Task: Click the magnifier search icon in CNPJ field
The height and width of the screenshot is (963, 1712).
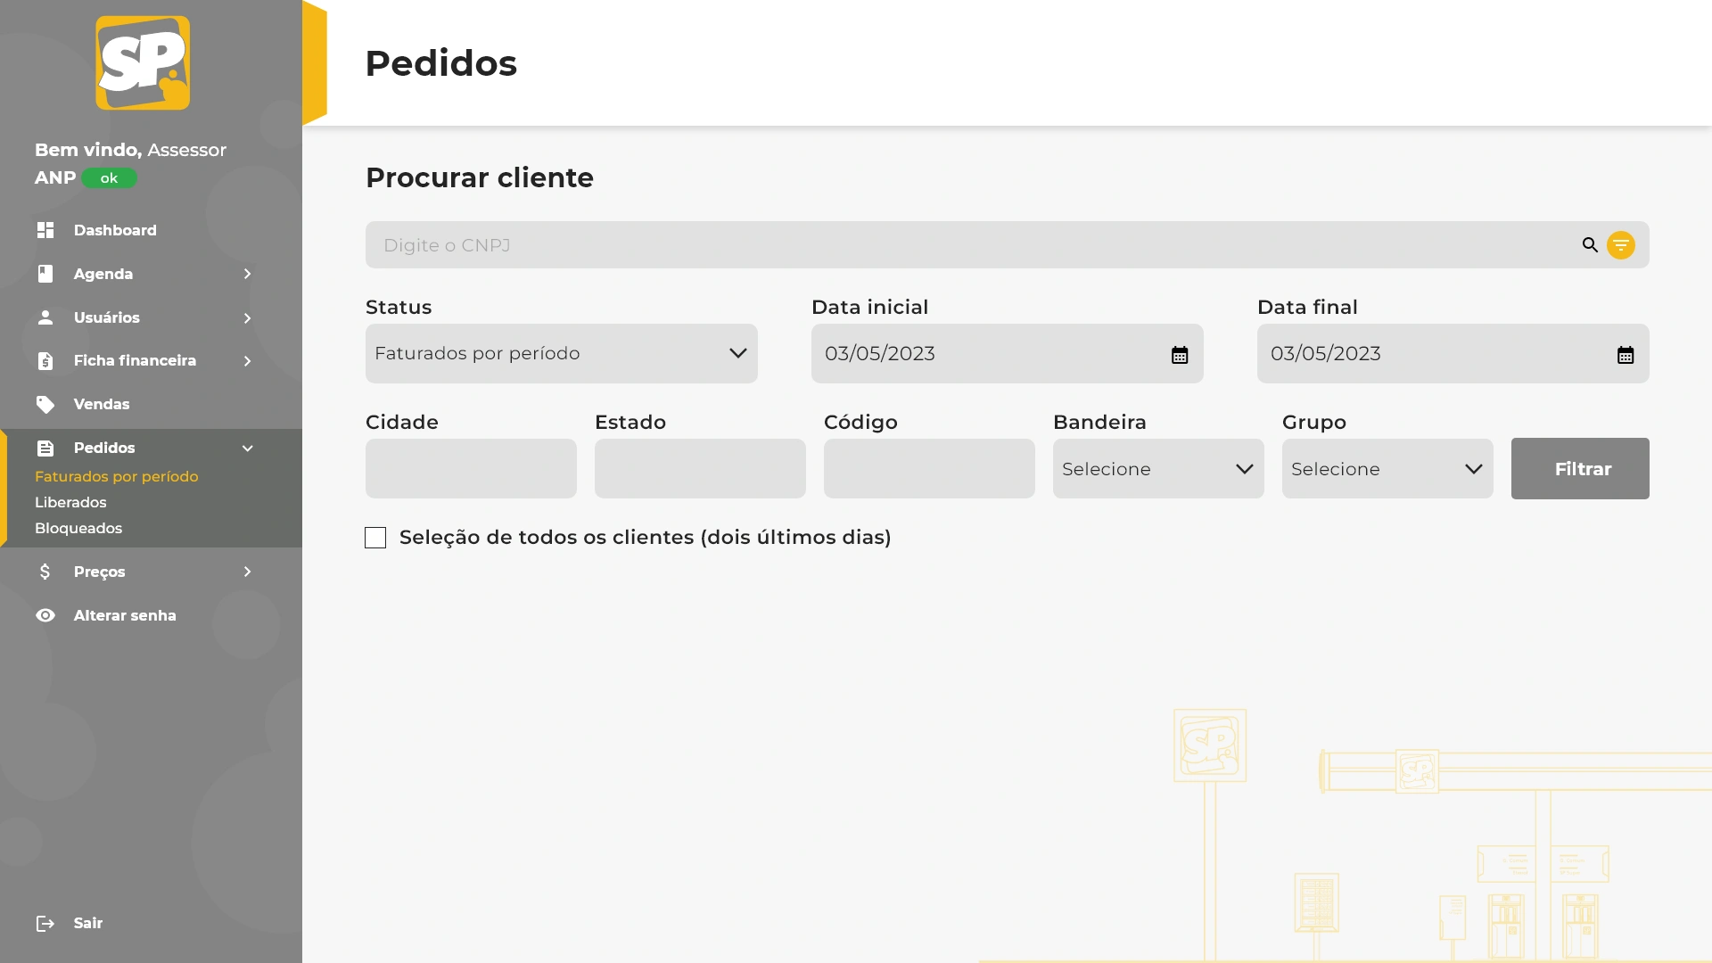Action: [1590, 244]
